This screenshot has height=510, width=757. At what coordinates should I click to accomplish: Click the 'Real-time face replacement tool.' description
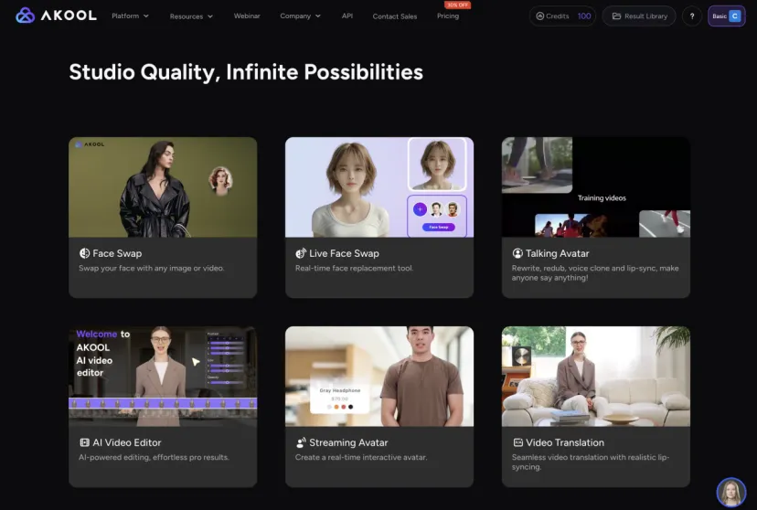point(355,269)
